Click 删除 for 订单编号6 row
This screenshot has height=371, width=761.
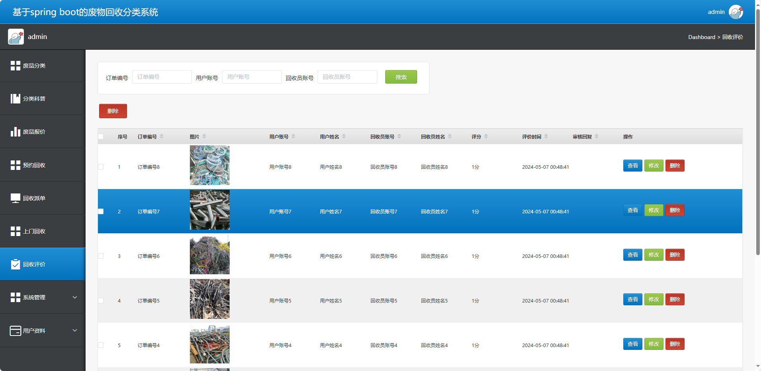point(675,255)
